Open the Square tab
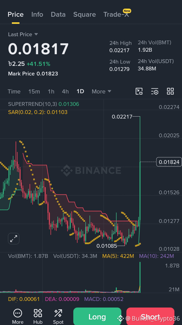This screenshot has width=182, height=325. point(84,14)
